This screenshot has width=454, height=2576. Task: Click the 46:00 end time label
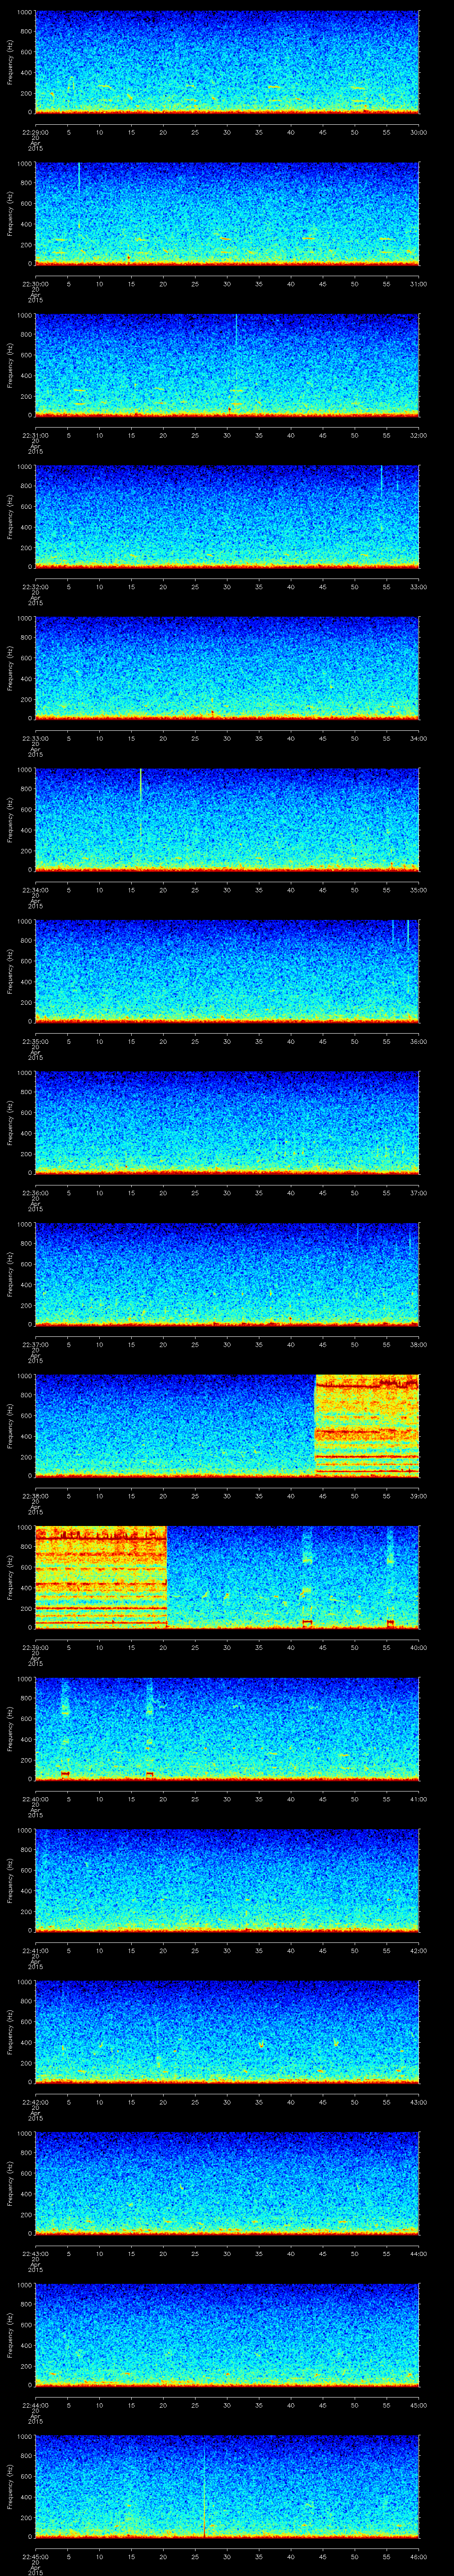click(x=418, y=2556)
